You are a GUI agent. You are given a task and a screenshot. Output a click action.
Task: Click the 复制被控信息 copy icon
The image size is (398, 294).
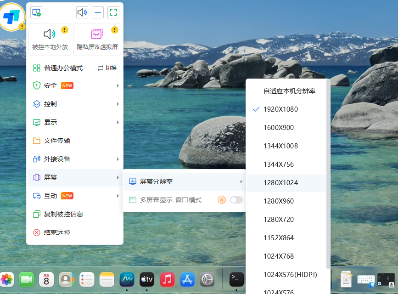coord(37,214)
